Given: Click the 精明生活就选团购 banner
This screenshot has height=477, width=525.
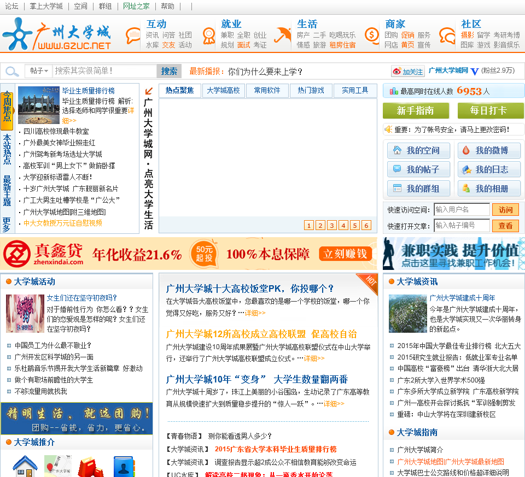Looking at the screenshot, I should (x=77, y=419).
